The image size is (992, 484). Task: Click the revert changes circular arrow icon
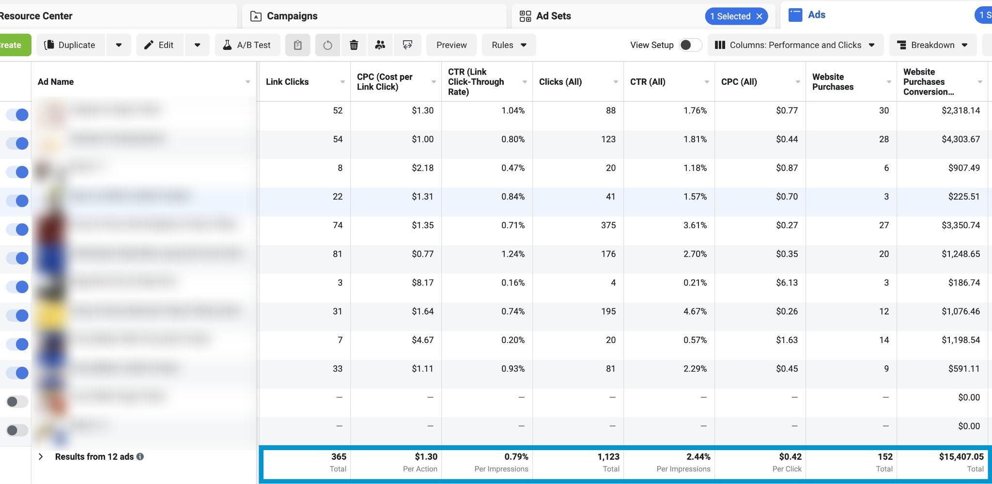327,45
